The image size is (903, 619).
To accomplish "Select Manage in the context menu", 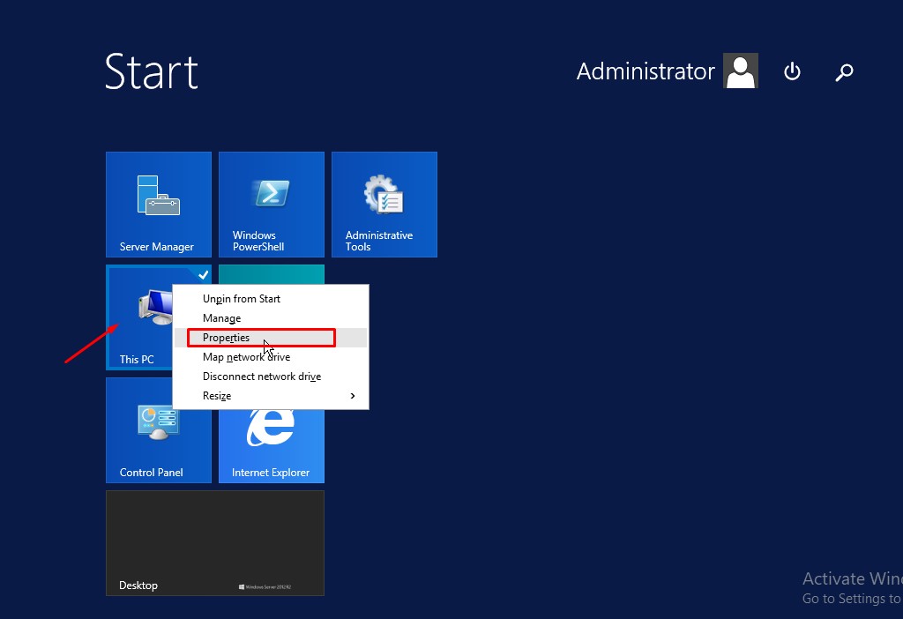I will [x=271, y=318].
